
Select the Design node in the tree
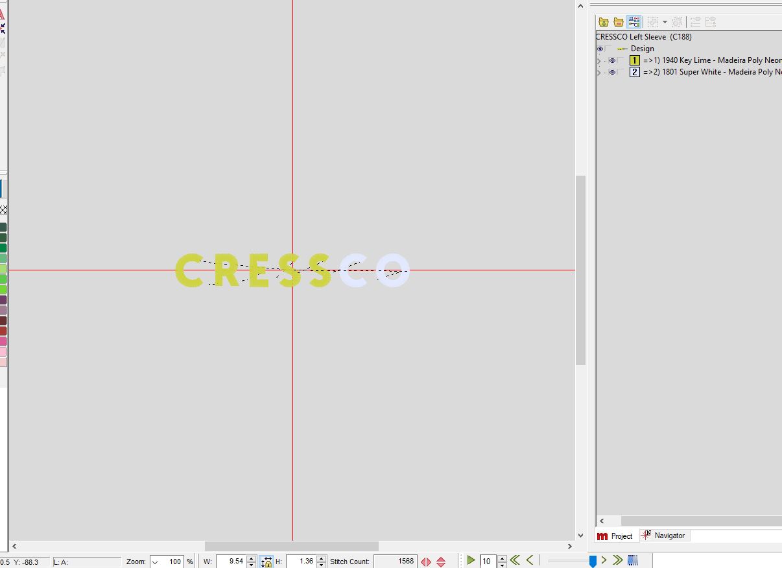tap(642, 49)
